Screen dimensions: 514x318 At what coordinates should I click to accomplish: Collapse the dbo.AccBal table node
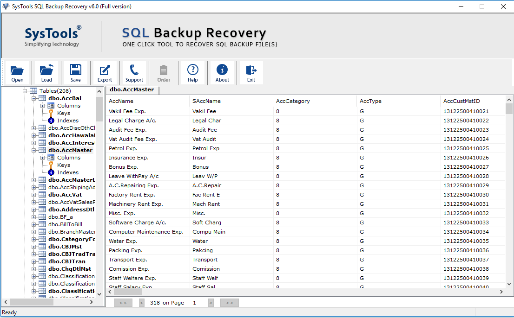pos(34,98)
